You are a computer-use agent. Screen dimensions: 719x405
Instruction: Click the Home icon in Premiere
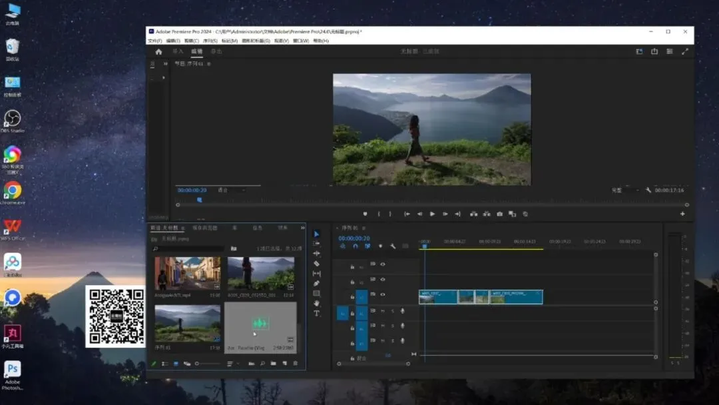[158, 51]
